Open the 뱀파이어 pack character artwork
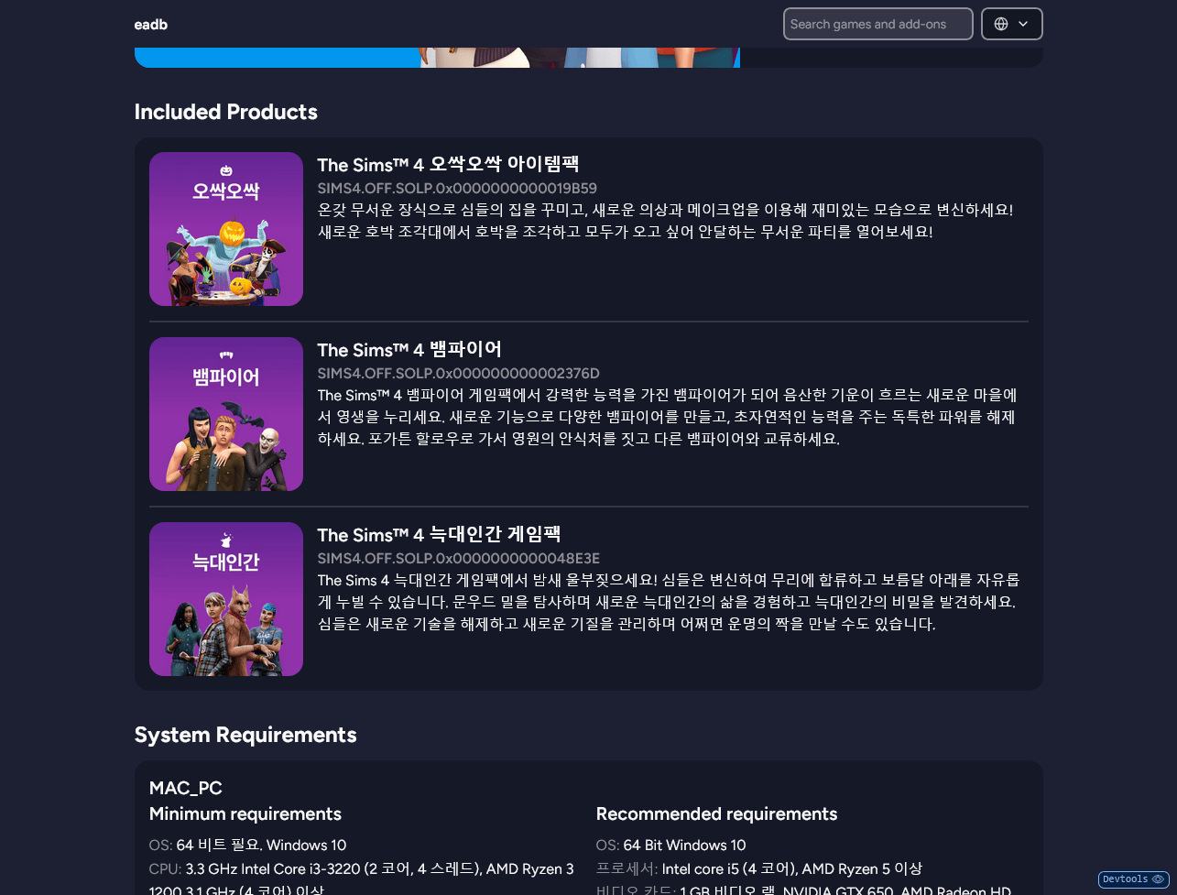This screenshot has height=895, width=1177. [226, 444]
